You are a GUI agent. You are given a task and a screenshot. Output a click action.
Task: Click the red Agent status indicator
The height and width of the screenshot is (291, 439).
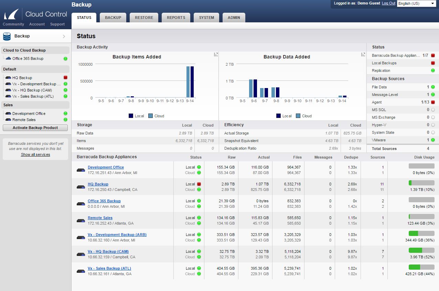point(433,102)
